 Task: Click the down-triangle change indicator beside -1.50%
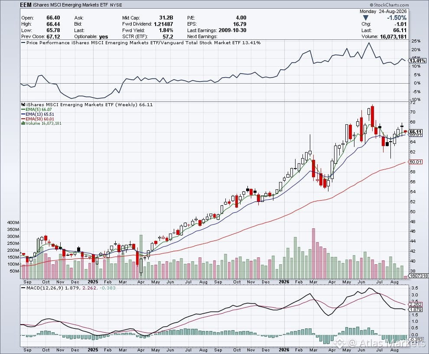366,18
